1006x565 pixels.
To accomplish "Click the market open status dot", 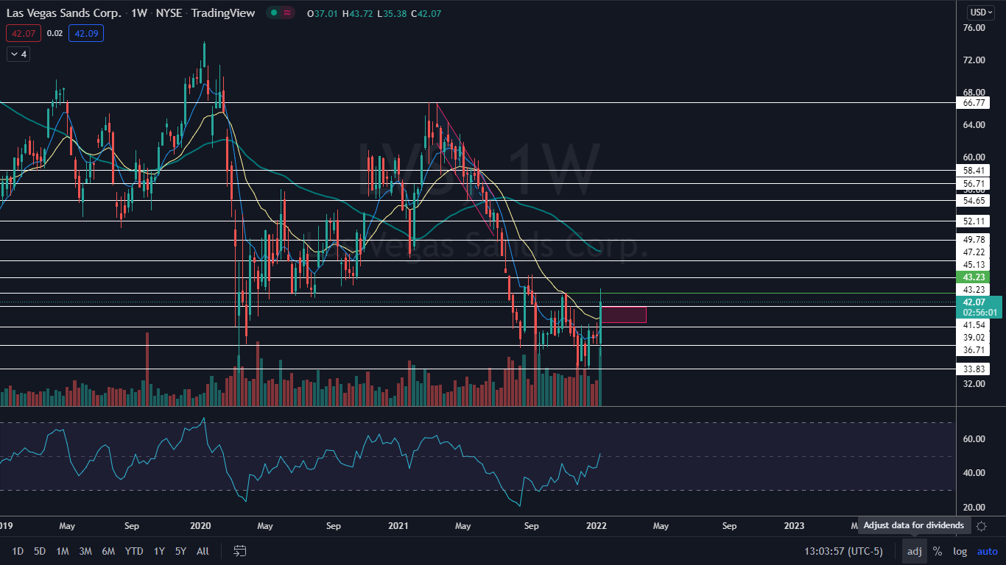I will pyautogui.click(x=273, y=13).
